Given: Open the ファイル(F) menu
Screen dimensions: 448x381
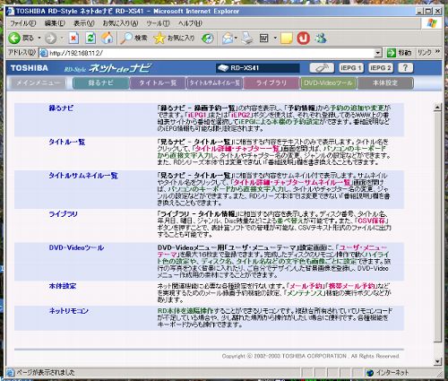Looking at the screenshot, I should click(x=23, y=23).
